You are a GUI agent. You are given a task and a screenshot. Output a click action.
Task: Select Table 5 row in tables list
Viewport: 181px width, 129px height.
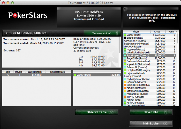(37, 75)
